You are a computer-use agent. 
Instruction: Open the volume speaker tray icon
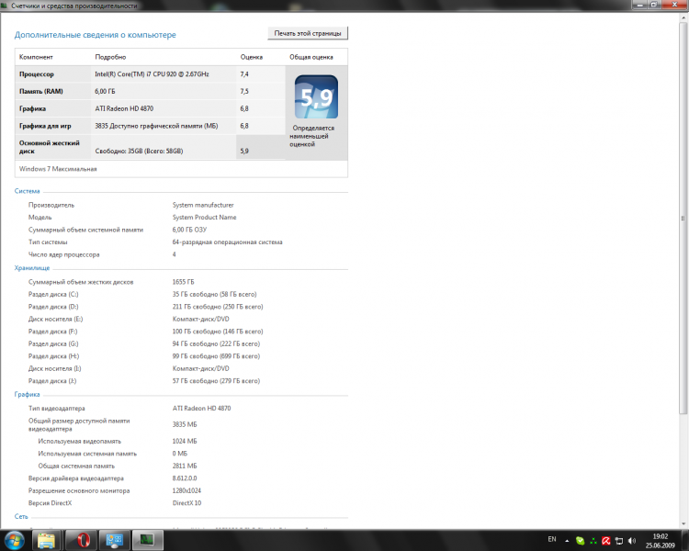tap(632, 541)
